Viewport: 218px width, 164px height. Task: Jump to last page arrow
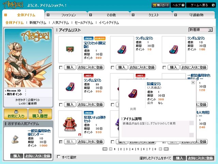click(166, 149)
